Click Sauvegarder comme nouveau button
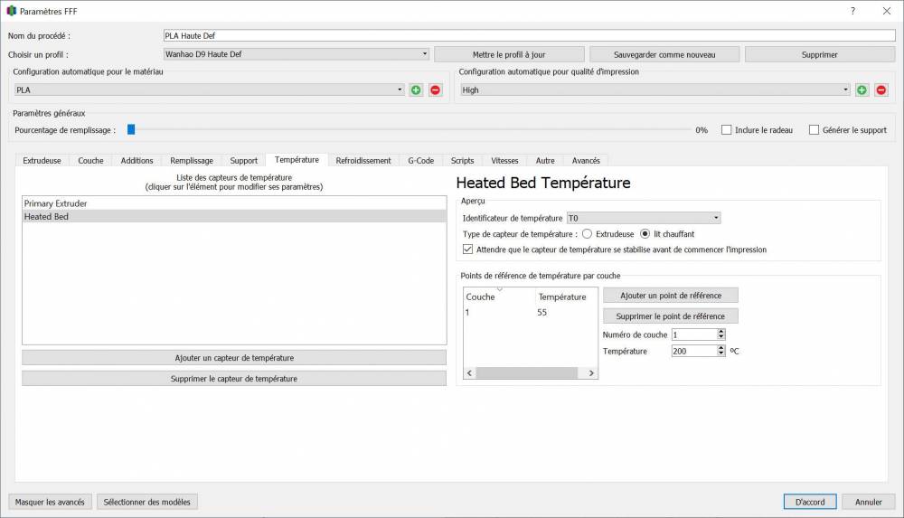The width and height of the screenshot is (904, 518). click(664, 54)
